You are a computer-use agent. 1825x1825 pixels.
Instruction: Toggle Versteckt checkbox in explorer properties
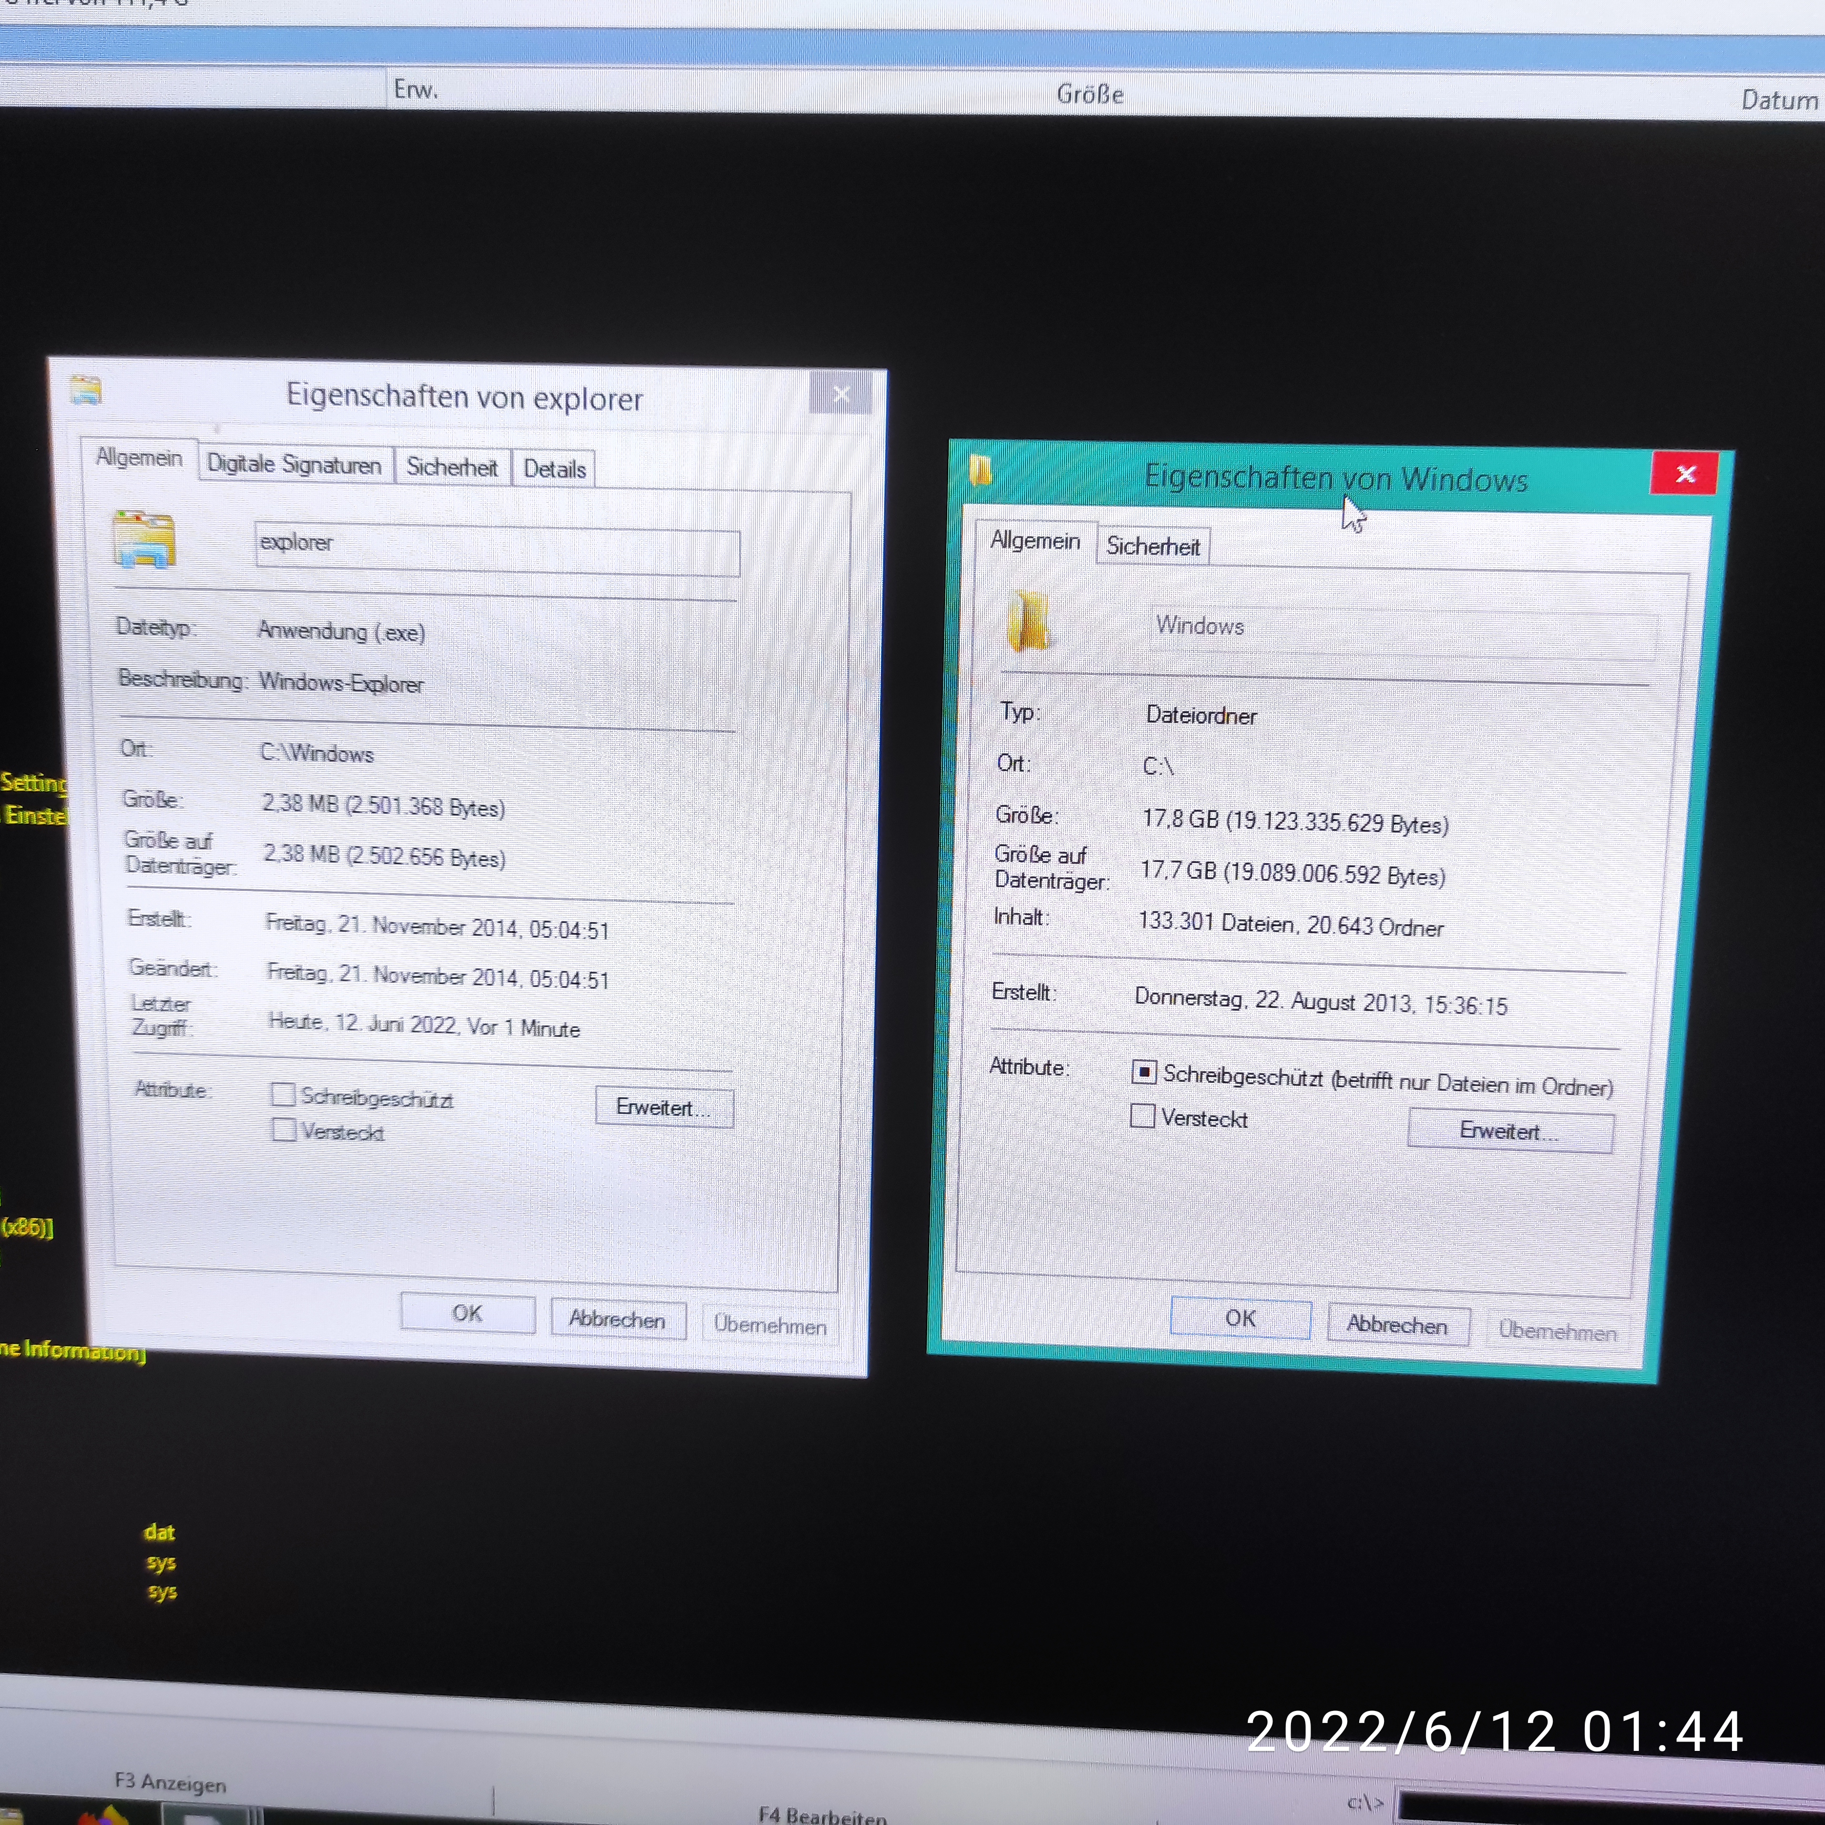pyautogui.click(x=283, y=1130)
